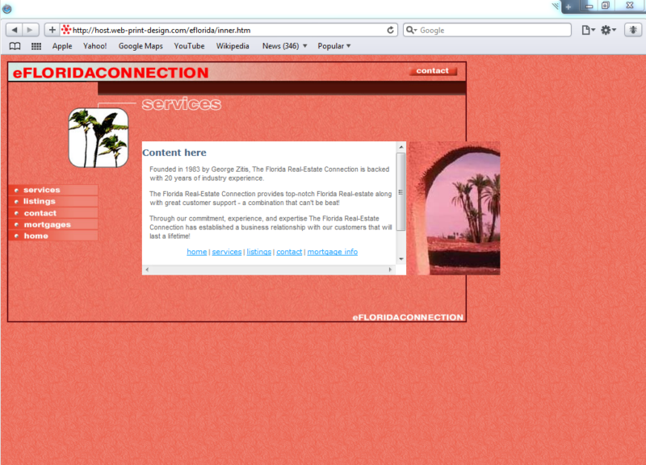Show Top Sites grid icon
Viewport: 646px width, 465px height.
(36, 46)
